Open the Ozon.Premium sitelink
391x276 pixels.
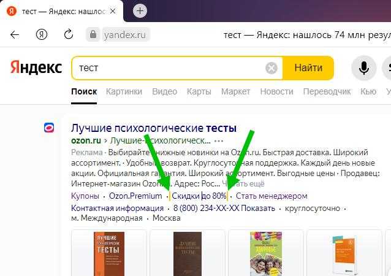[x=135, y=196]
